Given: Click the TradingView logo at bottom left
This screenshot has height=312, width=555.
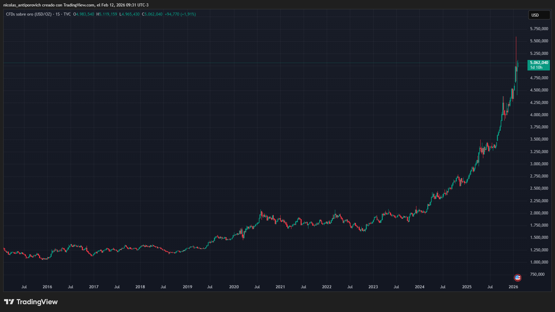Looking at the screenshot, I should click(31, 302).
